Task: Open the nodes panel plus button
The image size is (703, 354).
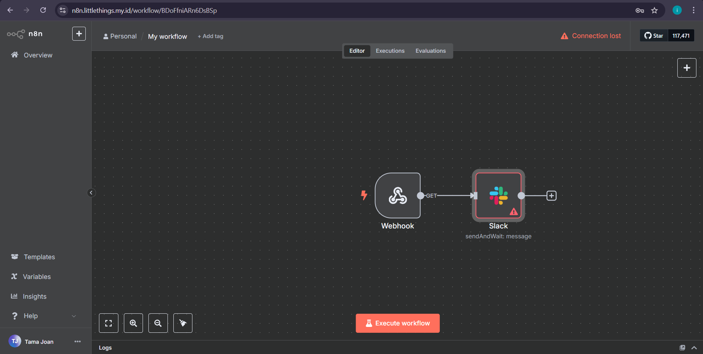Action: pyautogui.click(x=687, y=68)
